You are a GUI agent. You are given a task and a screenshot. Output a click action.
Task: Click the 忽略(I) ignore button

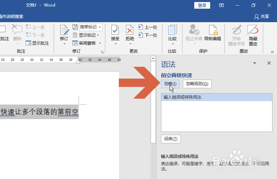(x=170, y=84)
